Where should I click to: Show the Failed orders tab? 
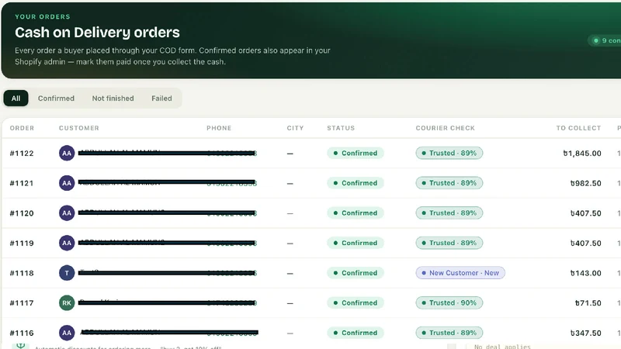point(161,98)
